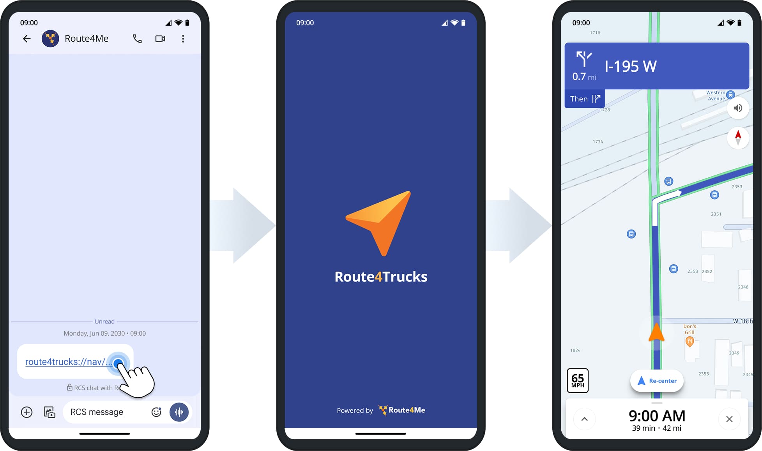Tap the video call icon in chat
Image resolution: width=762 pixels, height=451 pixels.
pos(161,39)
